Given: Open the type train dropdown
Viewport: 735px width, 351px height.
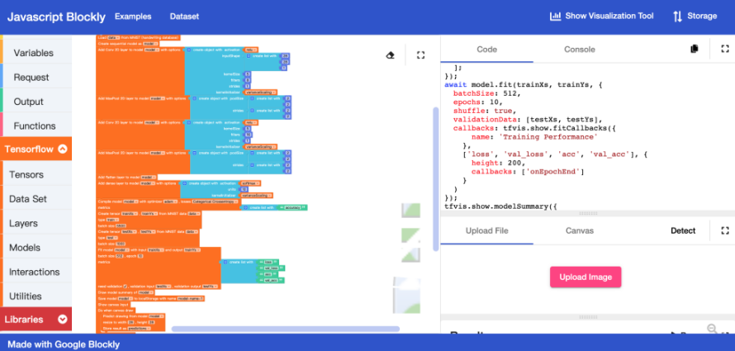Looking at the screenshot, I should coord(112,220).
